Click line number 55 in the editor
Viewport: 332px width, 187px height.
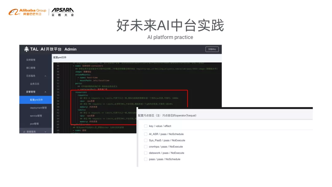pos(58,92)
